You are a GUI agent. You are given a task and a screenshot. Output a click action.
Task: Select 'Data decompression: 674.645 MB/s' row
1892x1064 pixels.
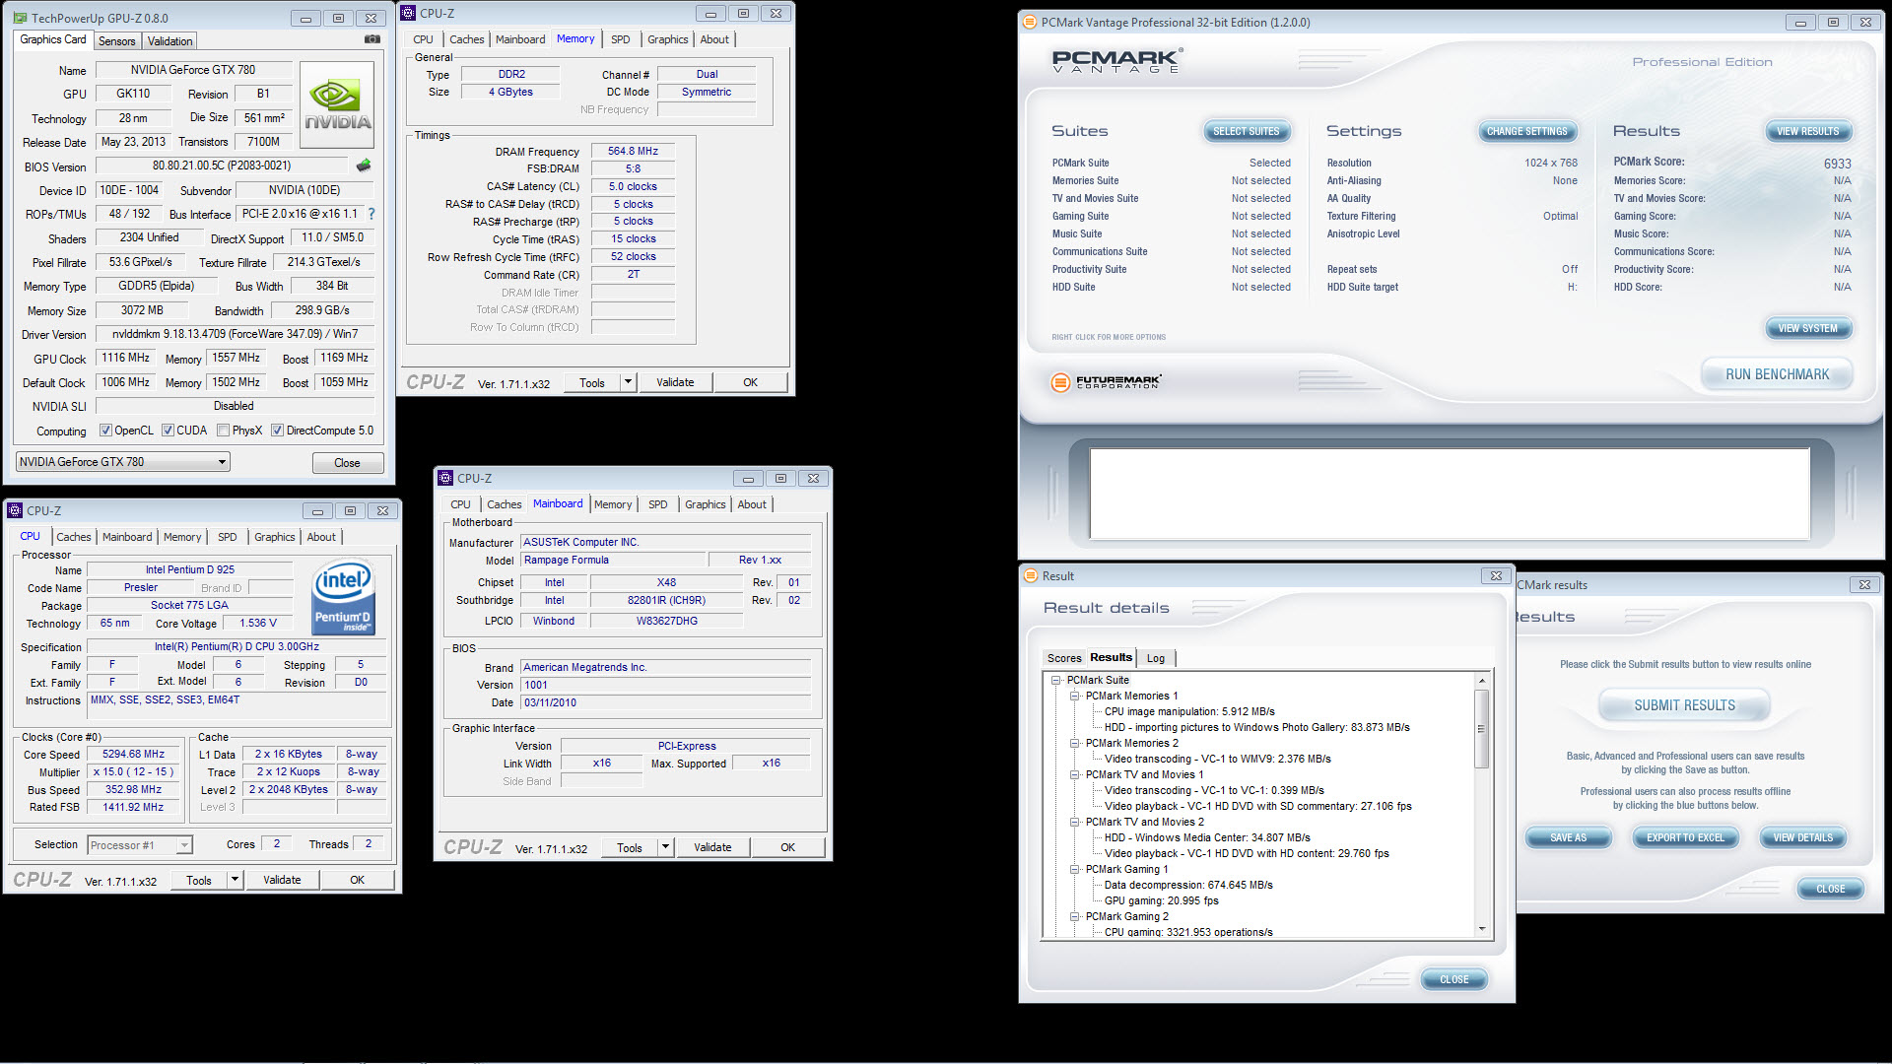pyautogui.click(x=1188, y=885)
